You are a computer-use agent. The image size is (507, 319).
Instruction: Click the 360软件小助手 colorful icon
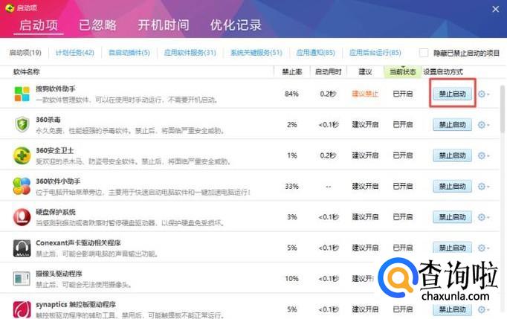[22, 187]
